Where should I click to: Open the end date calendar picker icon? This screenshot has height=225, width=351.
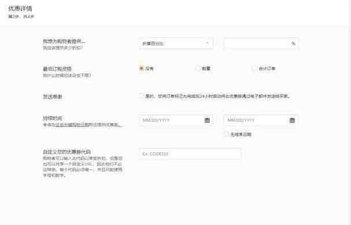pyautogui.click(x=292, y=120)
